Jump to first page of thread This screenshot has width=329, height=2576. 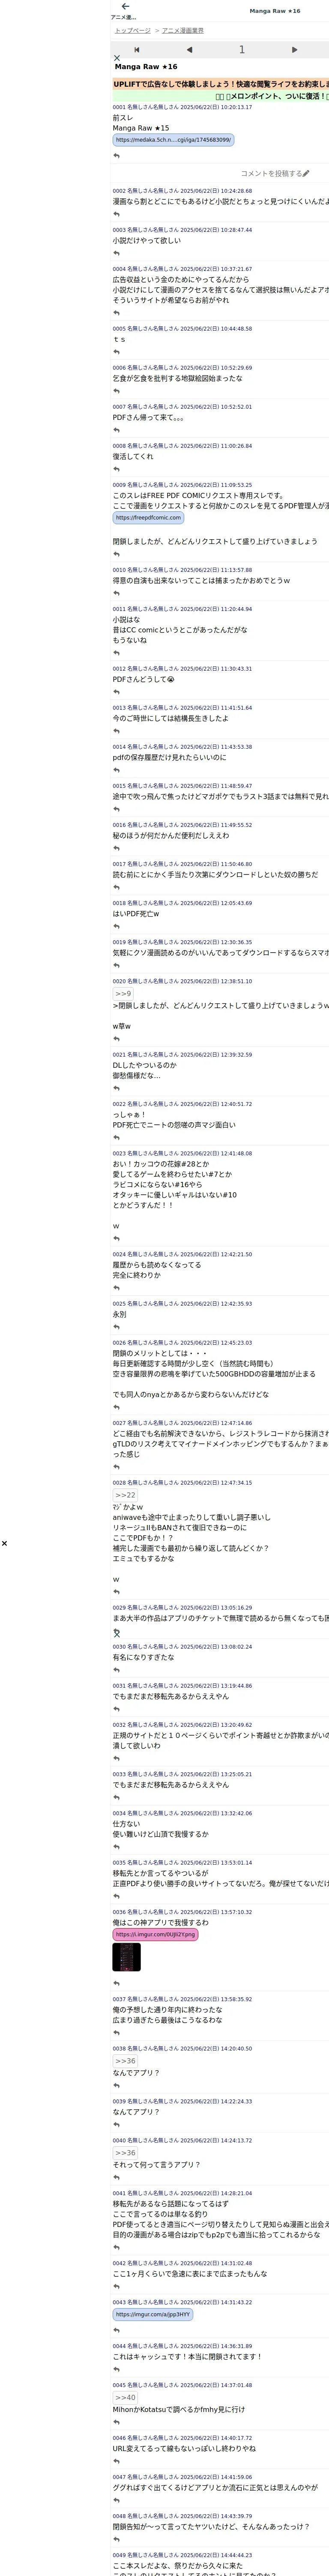137,49
